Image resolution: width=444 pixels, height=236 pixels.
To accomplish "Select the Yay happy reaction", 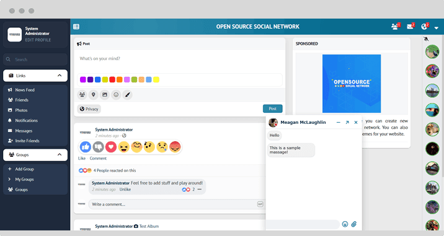I will pos(136,147).
